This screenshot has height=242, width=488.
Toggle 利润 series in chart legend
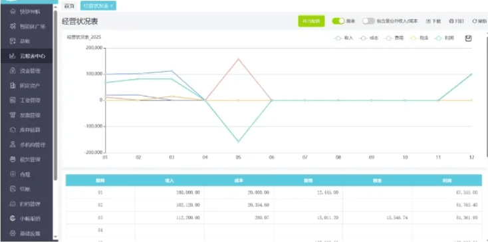(x=444, y=39)
